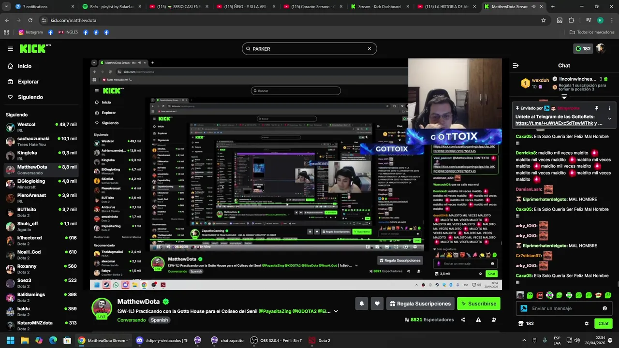Open the sachauzumaki channel
Screen dimensions: 619x348
tap(41, 141)
